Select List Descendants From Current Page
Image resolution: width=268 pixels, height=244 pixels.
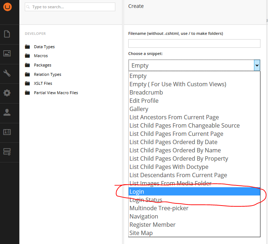coord(194,175)
